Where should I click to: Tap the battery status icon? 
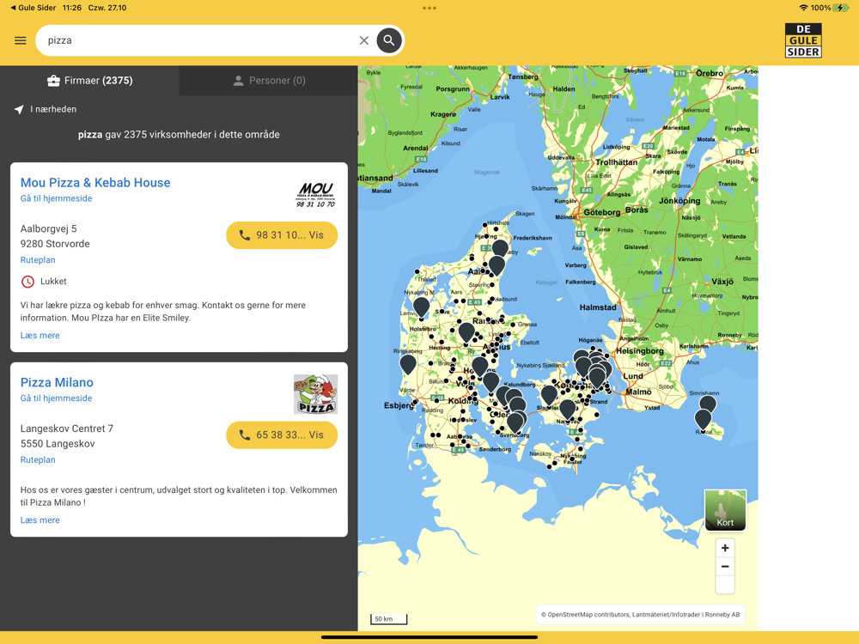pos(840,8)
